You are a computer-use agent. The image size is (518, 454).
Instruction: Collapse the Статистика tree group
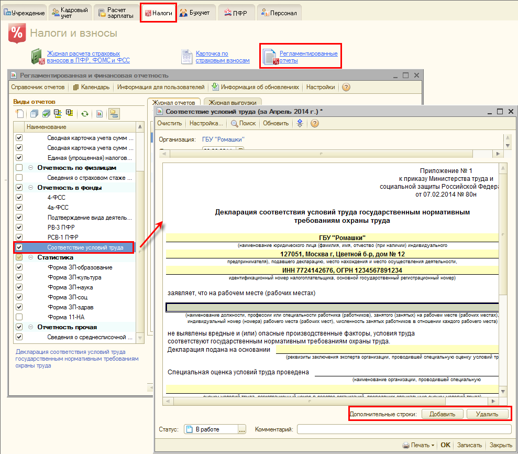31,257
